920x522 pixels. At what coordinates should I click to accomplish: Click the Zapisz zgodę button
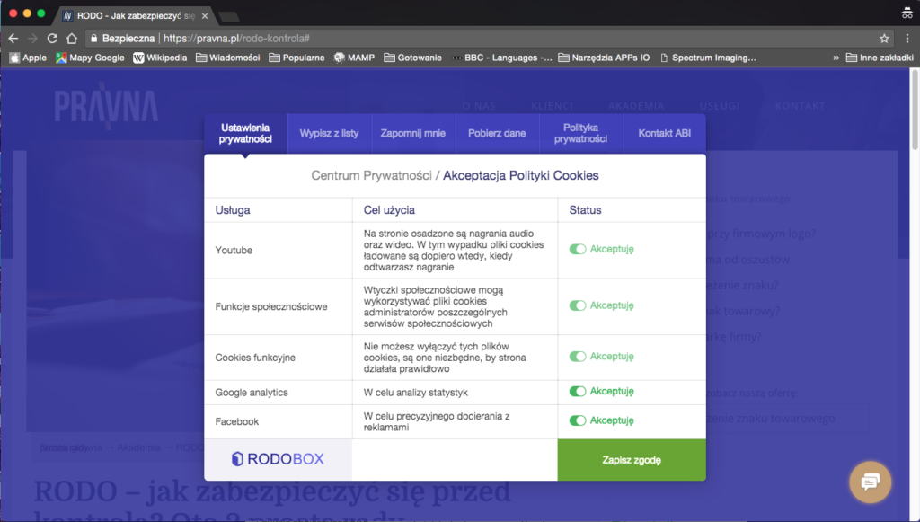point(632,460)
